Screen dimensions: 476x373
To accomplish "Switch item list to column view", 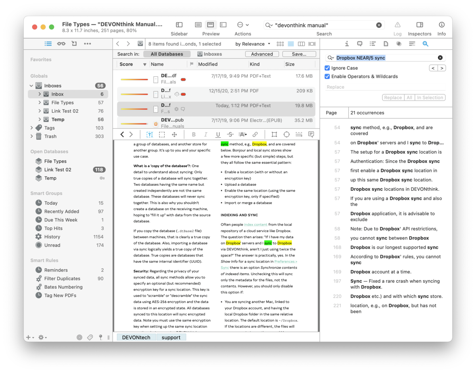I will tap(301, 44).
